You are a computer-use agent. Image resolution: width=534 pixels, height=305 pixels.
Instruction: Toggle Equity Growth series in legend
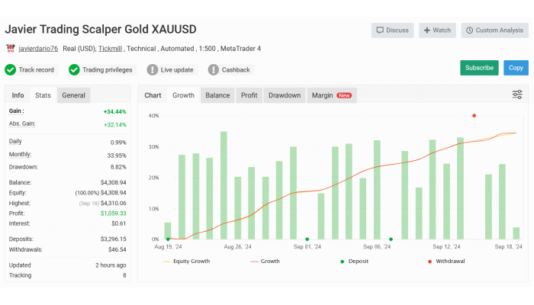tap(187, 261)
